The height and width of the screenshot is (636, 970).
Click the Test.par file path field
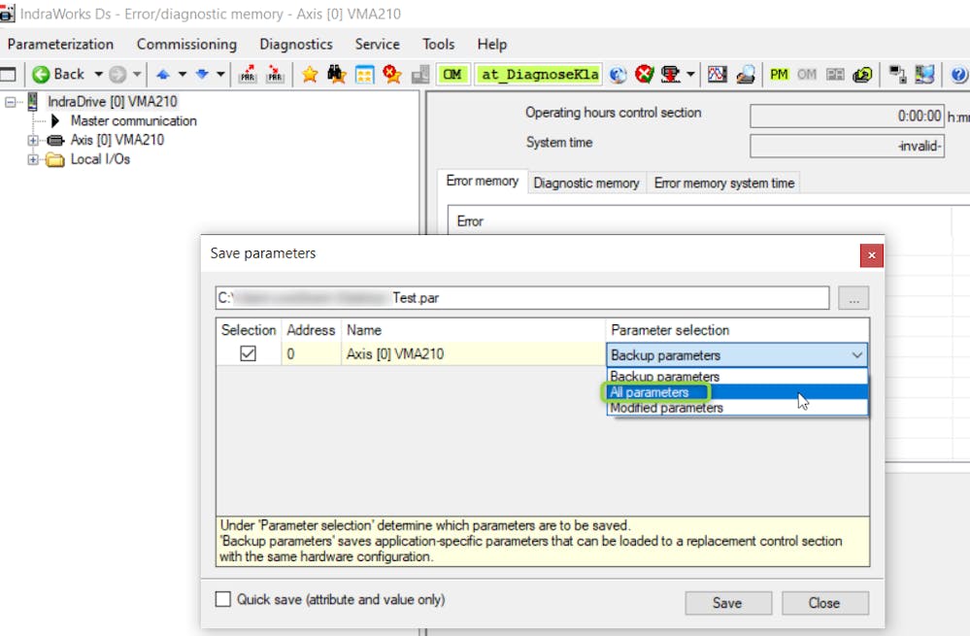[522, 298]
